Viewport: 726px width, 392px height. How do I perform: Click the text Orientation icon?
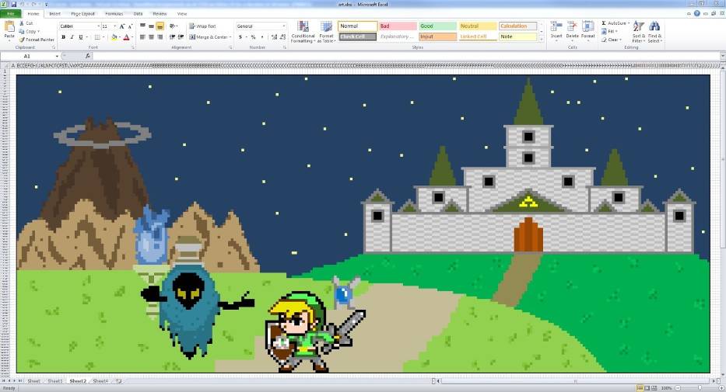(x=173, y=26)
